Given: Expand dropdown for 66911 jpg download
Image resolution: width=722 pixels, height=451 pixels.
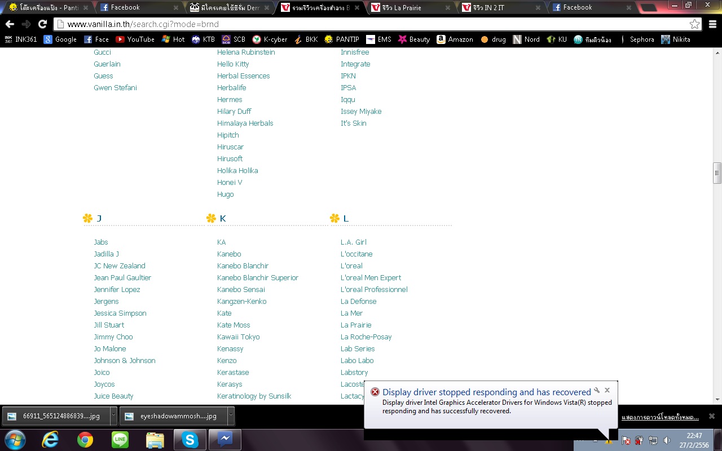Looking at the screenshot, I should 113,416.
